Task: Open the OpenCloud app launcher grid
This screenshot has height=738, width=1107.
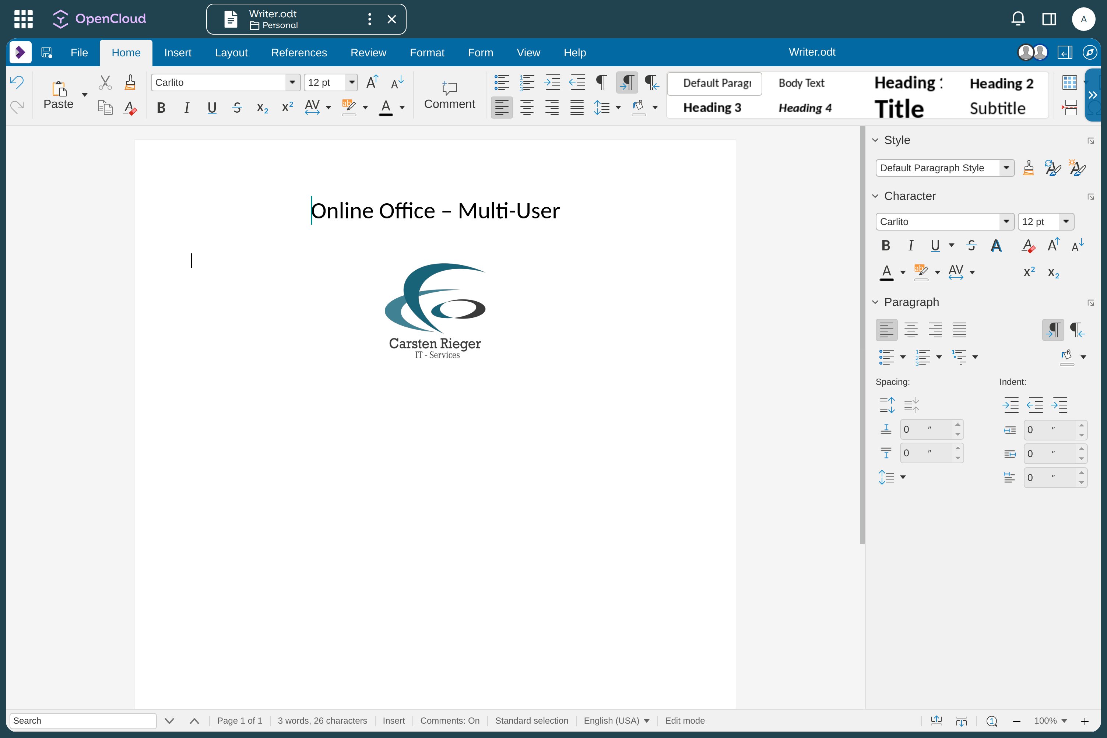Action: click(24, 19)
